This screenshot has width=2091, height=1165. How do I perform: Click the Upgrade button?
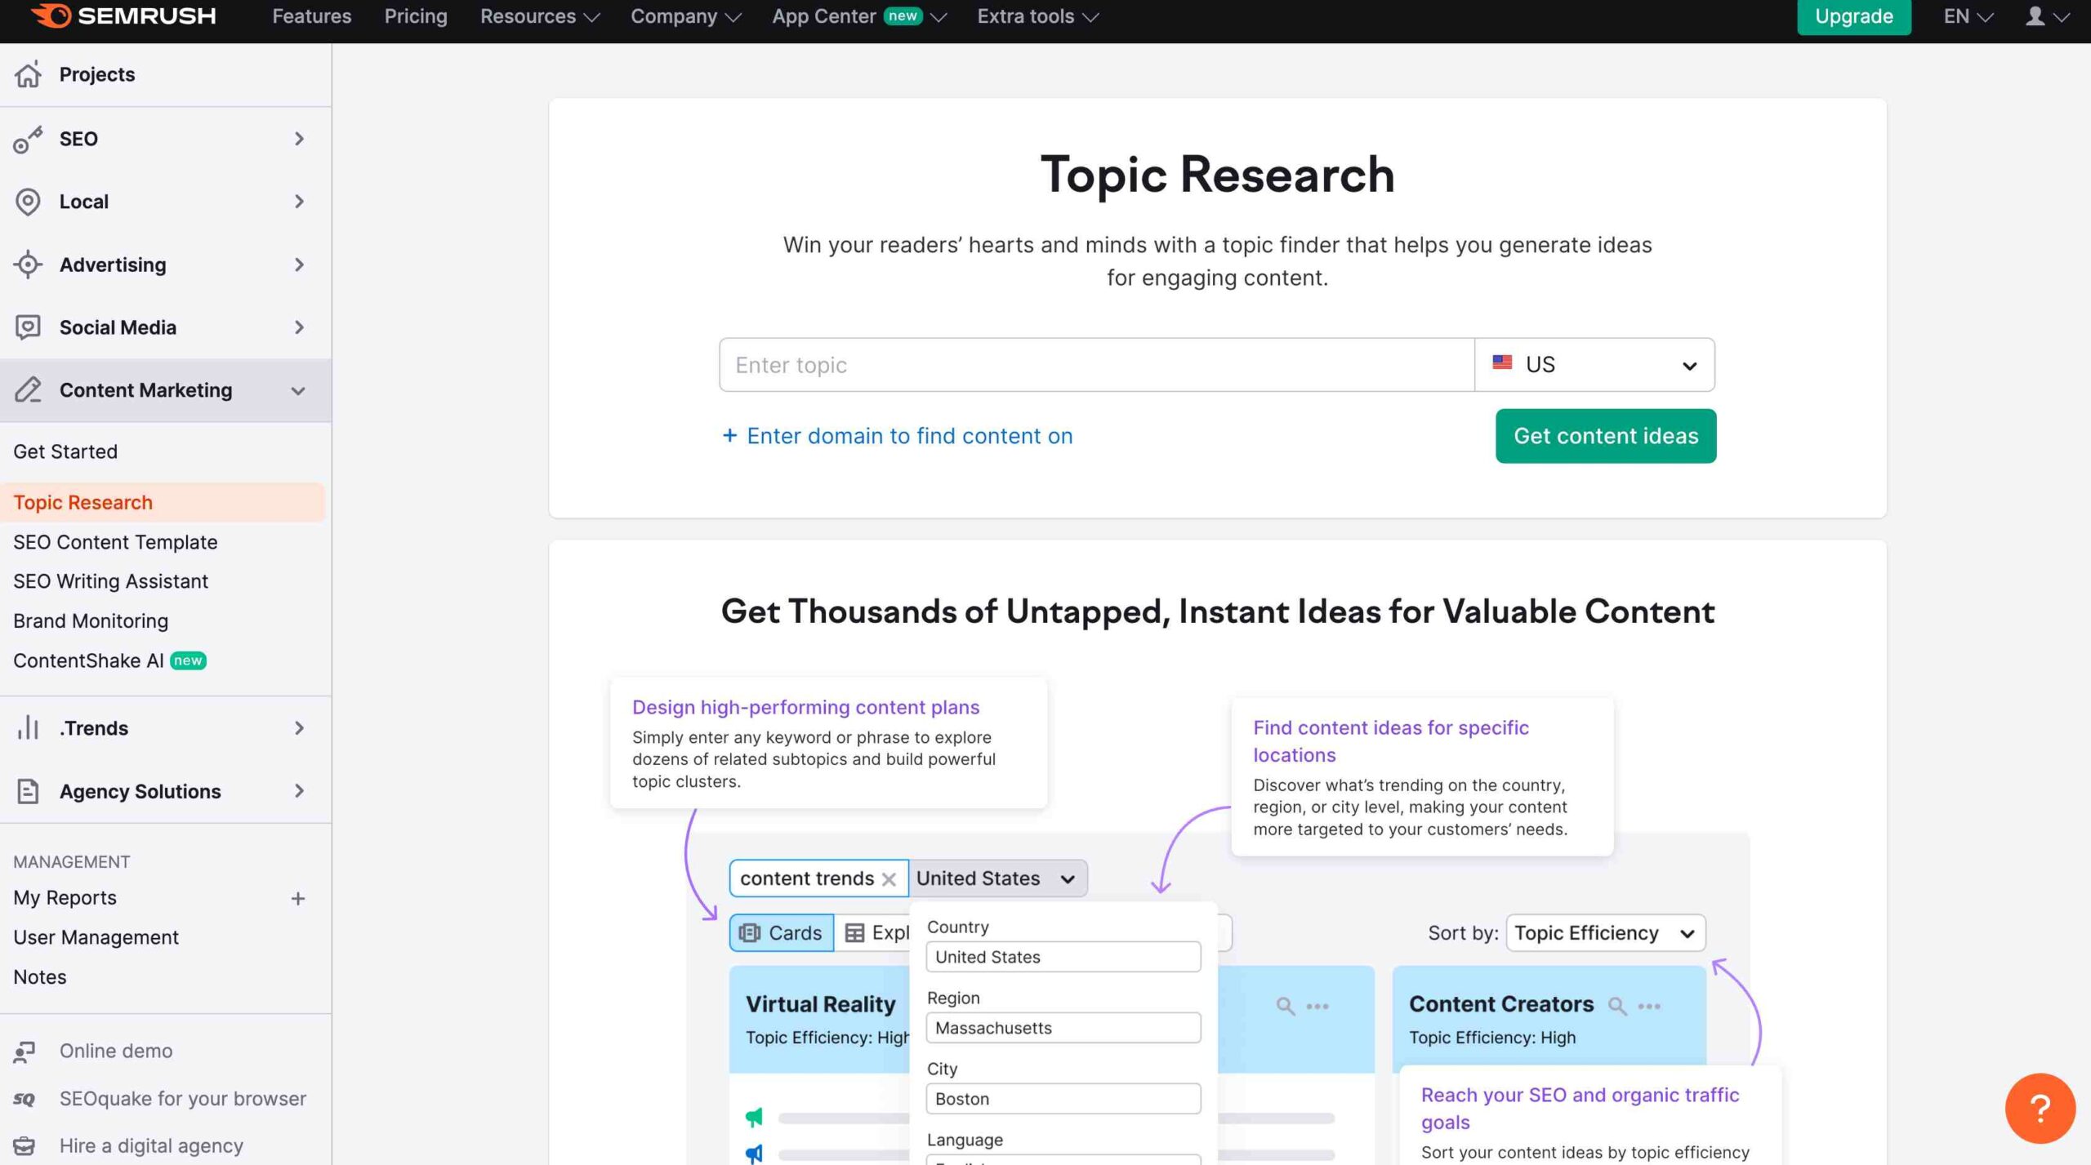tap(1853, 16)
